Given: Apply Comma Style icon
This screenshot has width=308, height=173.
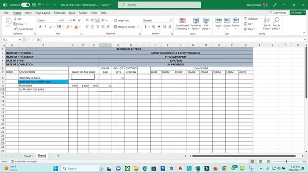Looking at the screenshot, I should 159,27.
